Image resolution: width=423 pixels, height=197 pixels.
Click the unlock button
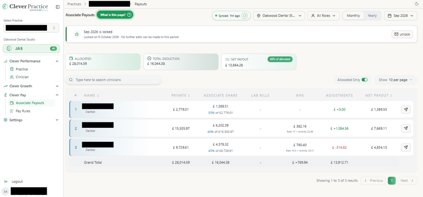click(x=402, y=34)
